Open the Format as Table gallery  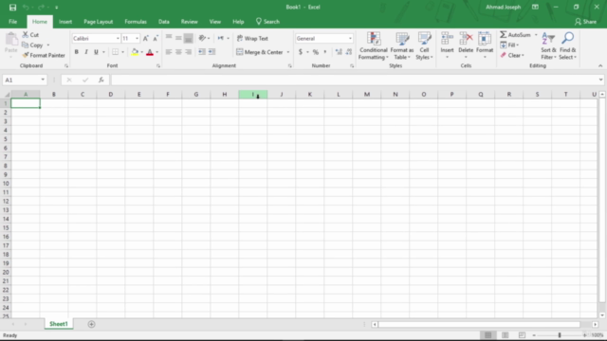[402, 45]
